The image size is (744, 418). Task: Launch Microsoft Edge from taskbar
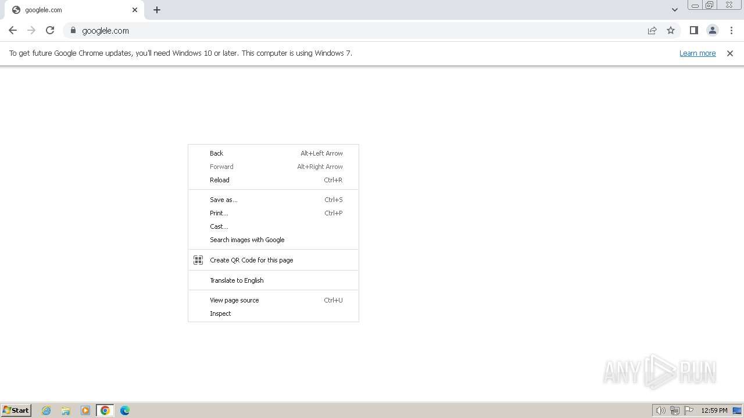pos(125,410)
